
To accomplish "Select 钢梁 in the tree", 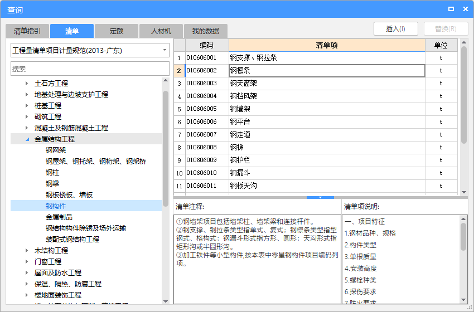I will coord(52,184).
